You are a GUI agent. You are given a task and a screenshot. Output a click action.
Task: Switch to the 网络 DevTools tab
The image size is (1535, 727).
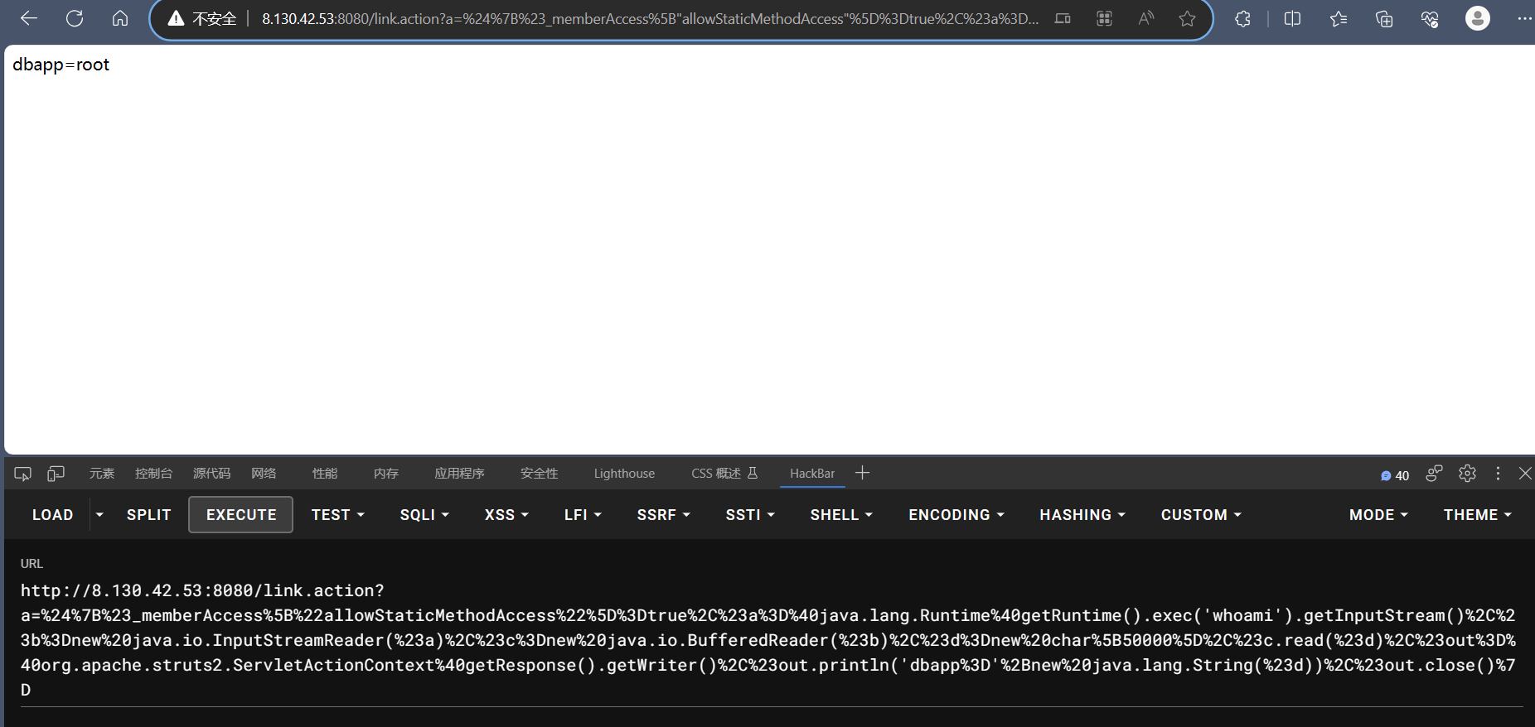264,474
